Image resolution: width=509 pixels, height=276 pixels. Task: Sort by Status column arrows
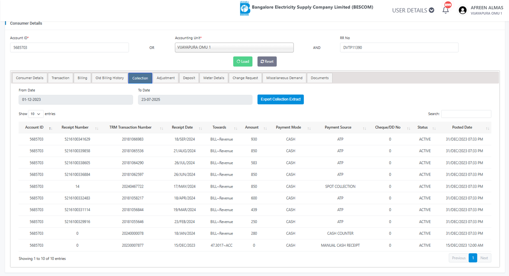[434, 128]
